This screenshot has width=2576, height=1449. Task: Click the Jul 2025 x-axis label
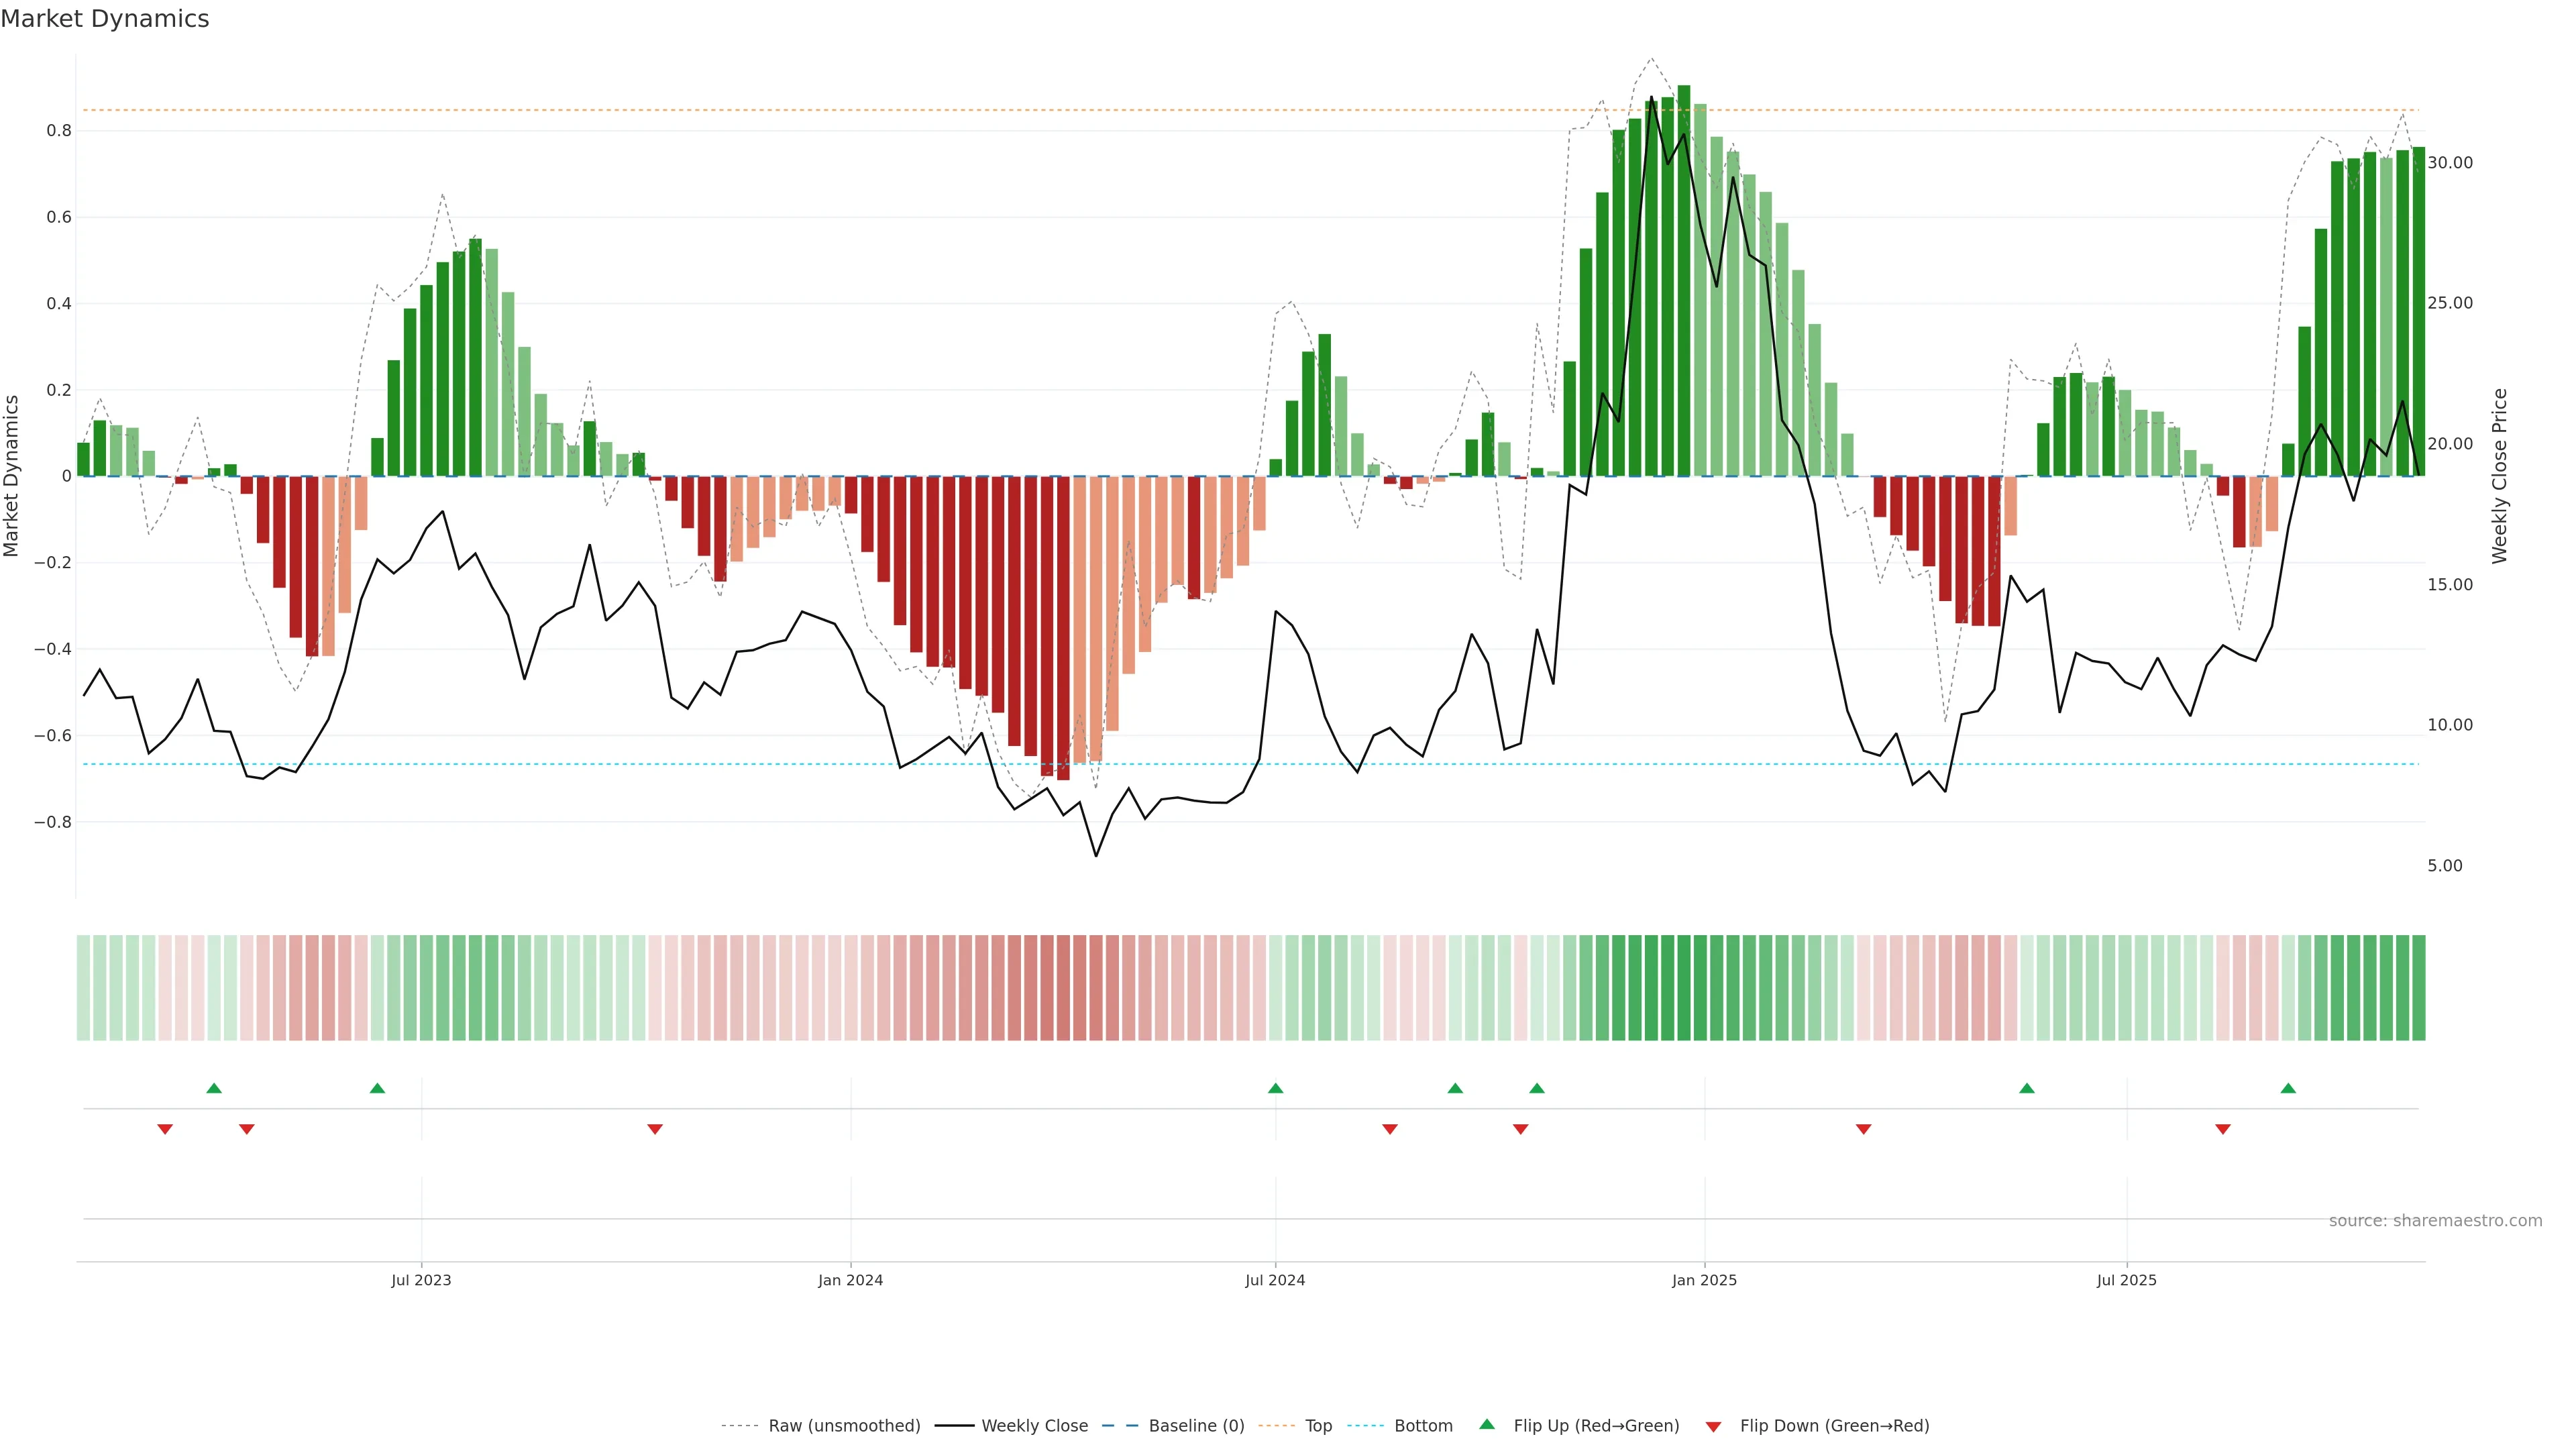pyautogui.click(x=2126, y=1280)
